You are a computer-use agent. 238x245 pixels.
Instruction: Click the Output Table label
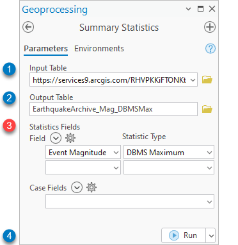51,97
